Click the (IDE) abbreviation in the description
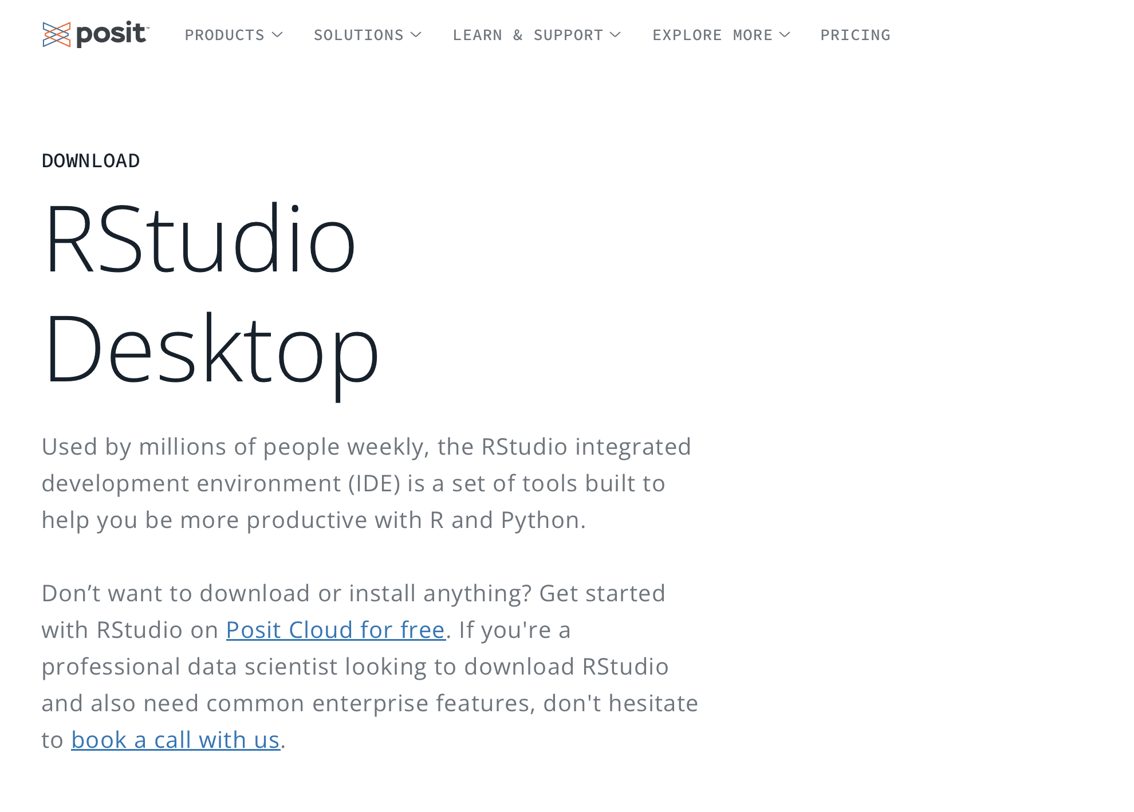 (x=374, y=483)
